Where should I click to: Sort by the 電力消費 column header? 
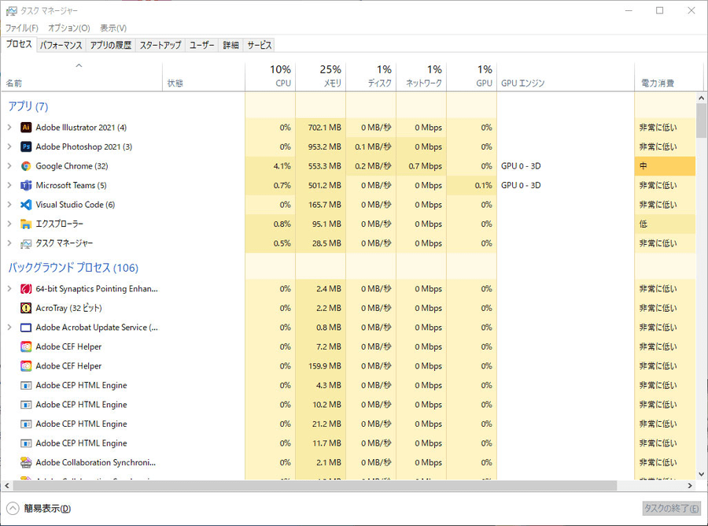pos(669,76)
